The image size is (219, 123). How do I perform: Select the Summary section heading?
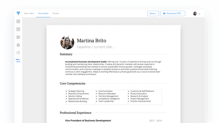(66, 54)
